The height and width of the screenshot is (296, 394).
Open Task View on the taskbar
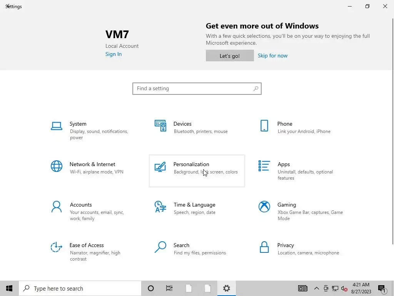(169, 288)
